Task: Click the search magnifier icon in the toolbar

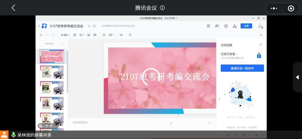Action: tap(130, 35)
